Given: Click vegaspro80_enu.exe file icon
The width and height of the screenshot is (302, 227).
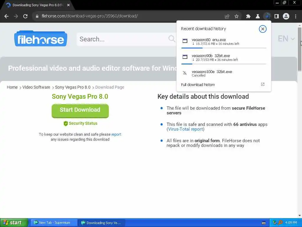Looking at the screenshot, I should click(x=185, y=41).
